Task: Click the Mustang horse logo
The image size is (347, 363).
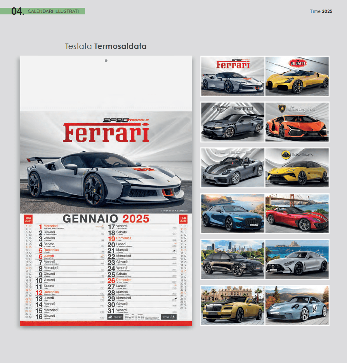Action: pos(221,108)
